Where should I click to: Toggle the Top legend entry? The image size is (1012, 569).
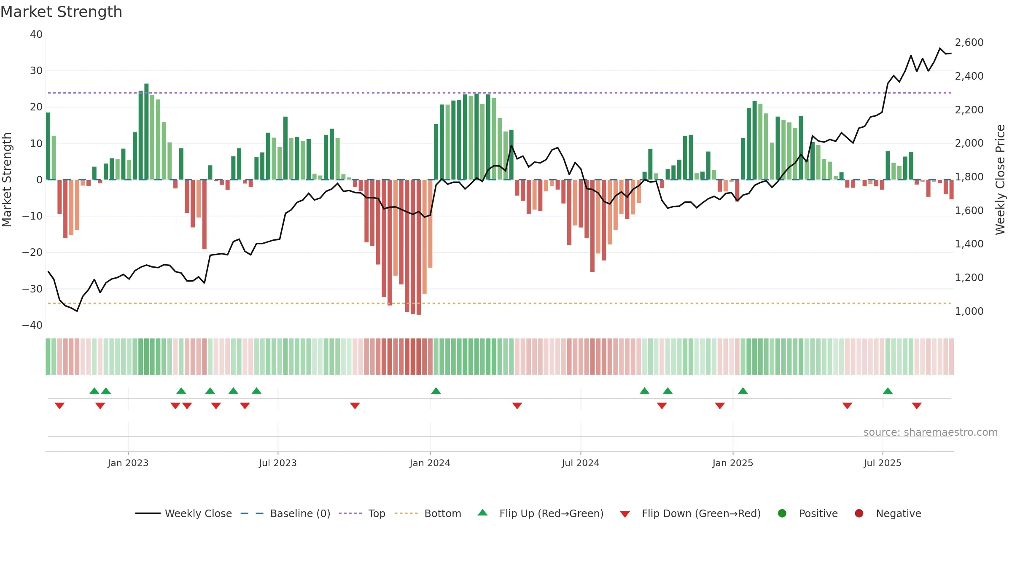click(x=362, y=513)
